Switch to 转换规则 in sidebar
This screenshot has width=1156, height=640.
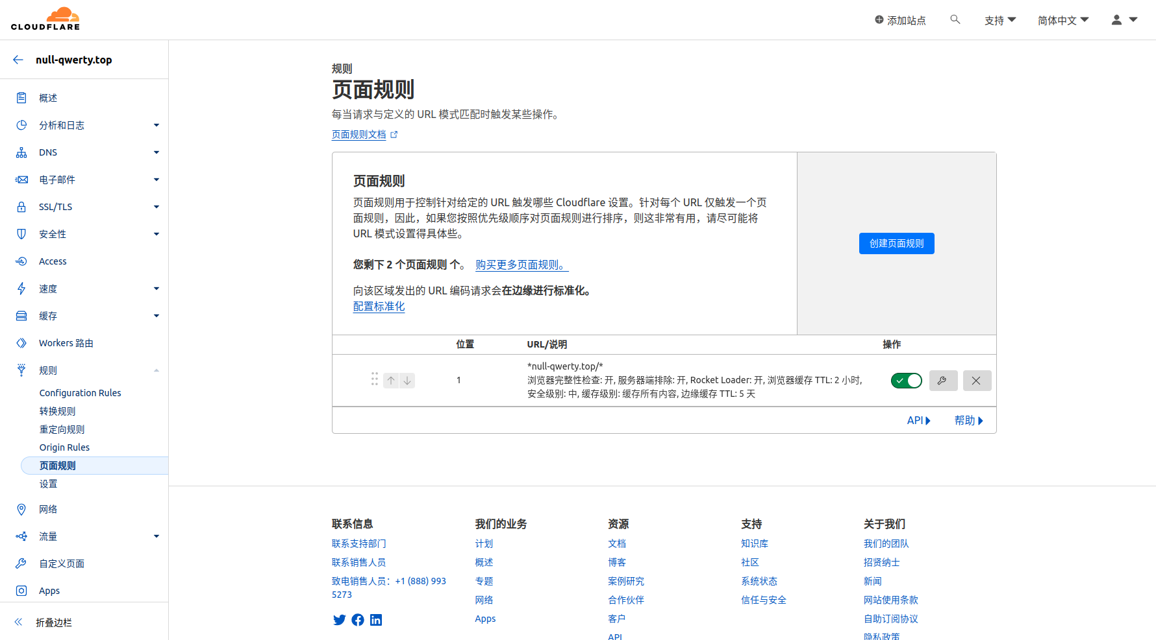pos(57,410)
